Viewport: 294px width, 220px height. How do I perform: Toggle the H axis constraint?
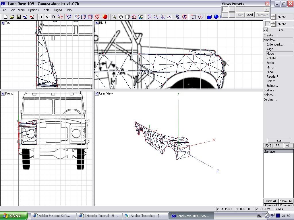pyautogui.click(x=40, y=17)
